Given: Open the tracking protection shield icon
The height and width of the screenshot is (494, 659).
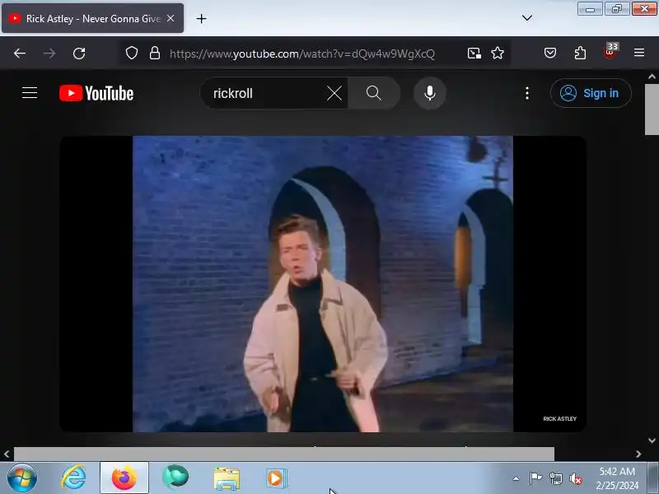Looking at the screenshot, I should pos(132,53).
